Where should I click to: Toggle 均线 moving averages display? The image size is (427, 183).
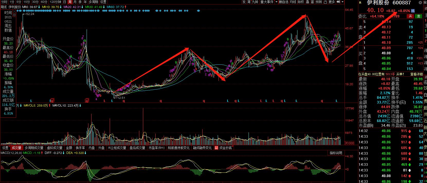click(293, 2)
